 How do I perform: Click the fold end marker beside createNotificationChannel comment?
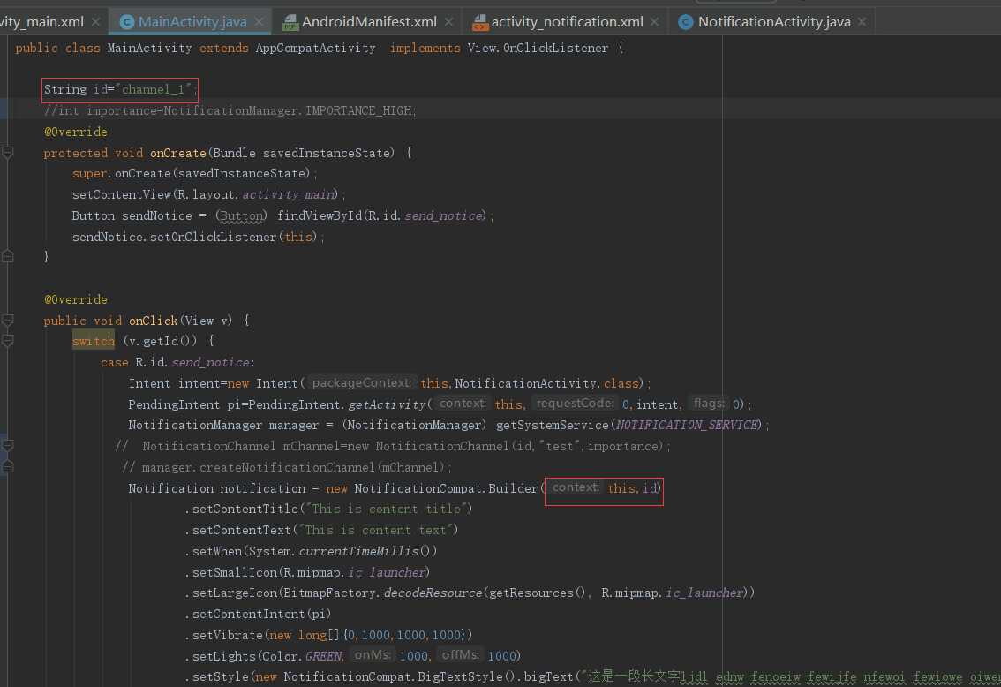8,467
